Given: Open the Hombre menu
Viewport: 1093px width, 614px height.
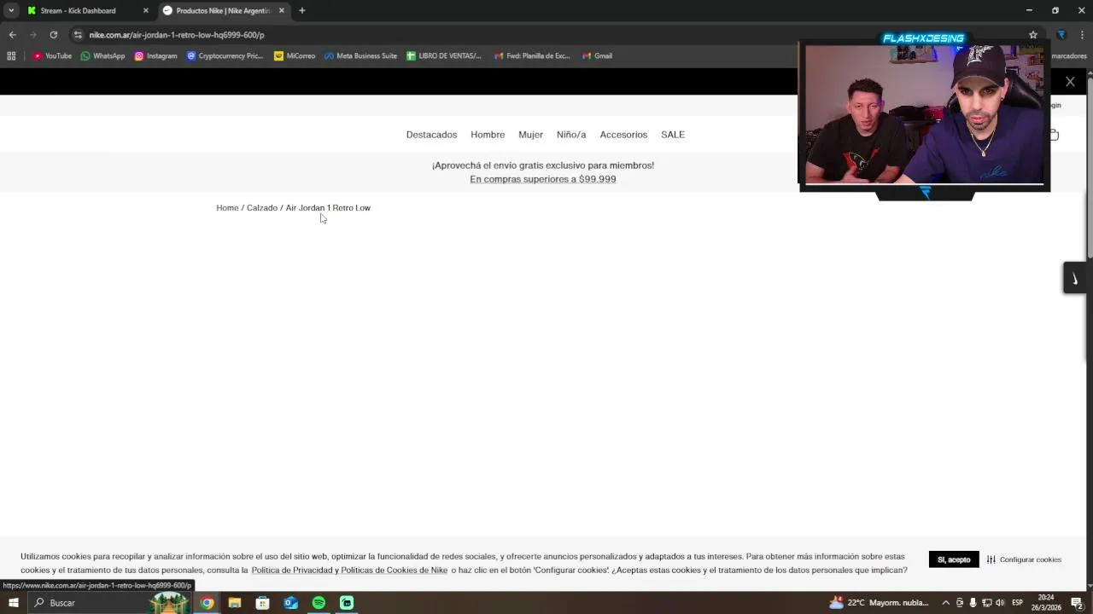Looking at the screenshot, I should [x=488, y=135].
